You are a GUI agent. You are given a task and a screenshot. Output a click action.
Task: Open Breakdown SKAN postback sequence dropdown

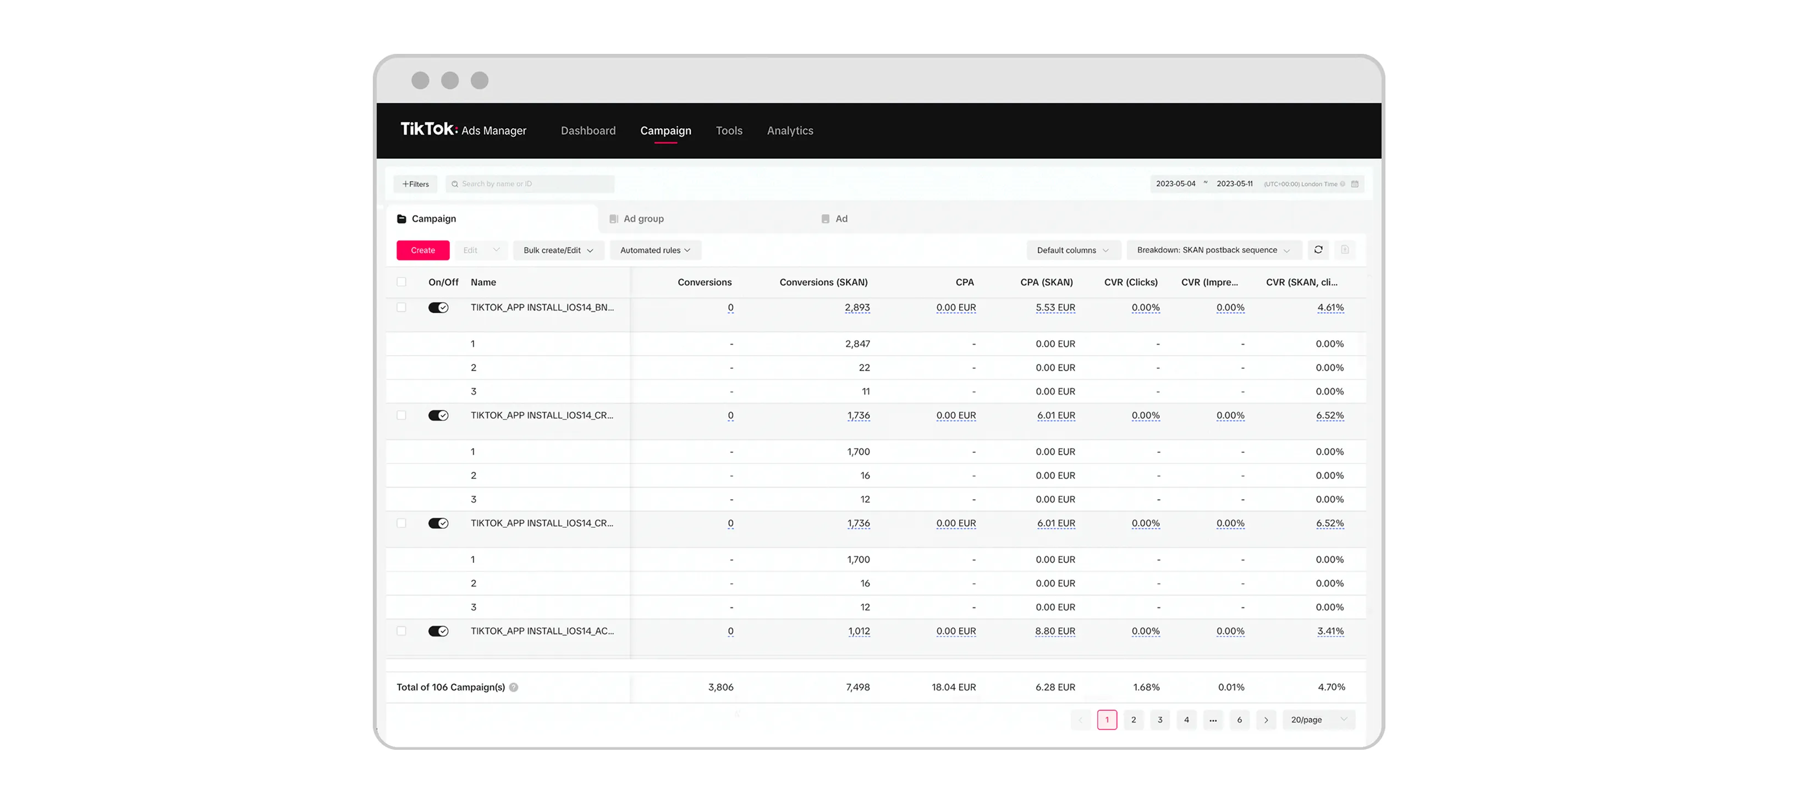pos(1214,250)
